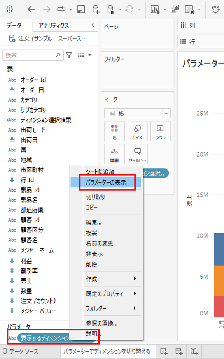
Task: Open the データ ソース tab
Action: coord(21,352)
